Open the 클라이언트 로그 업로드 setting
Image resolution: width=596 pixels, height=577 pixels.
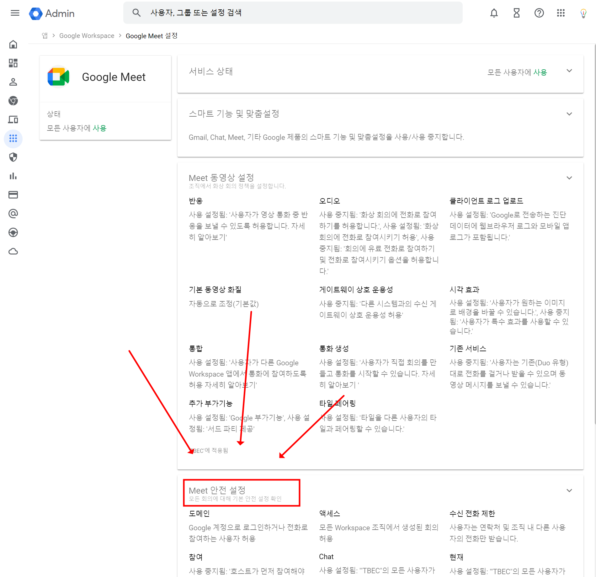(486, 201)
